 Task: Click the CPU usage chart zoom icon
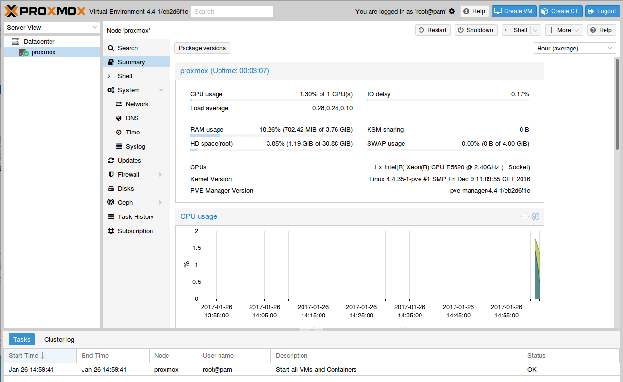(x=536, y=216)
